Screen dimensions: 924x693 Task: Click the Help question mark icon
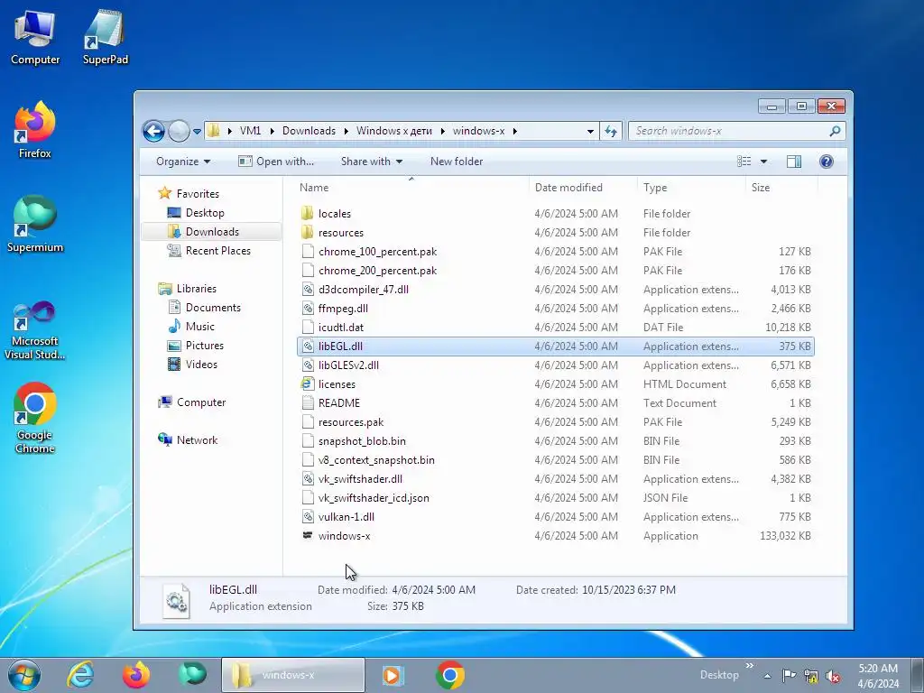pyautogui.click(x=827, y=162)
